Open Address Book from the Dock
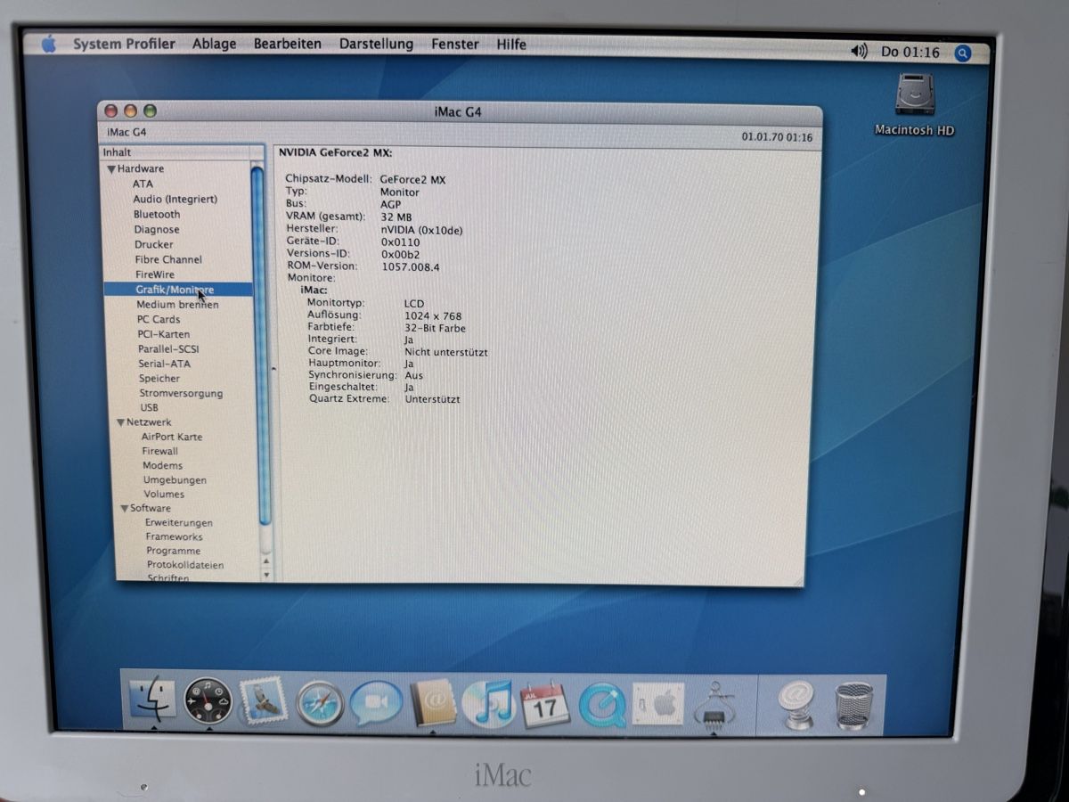 (x=433, y=704)
